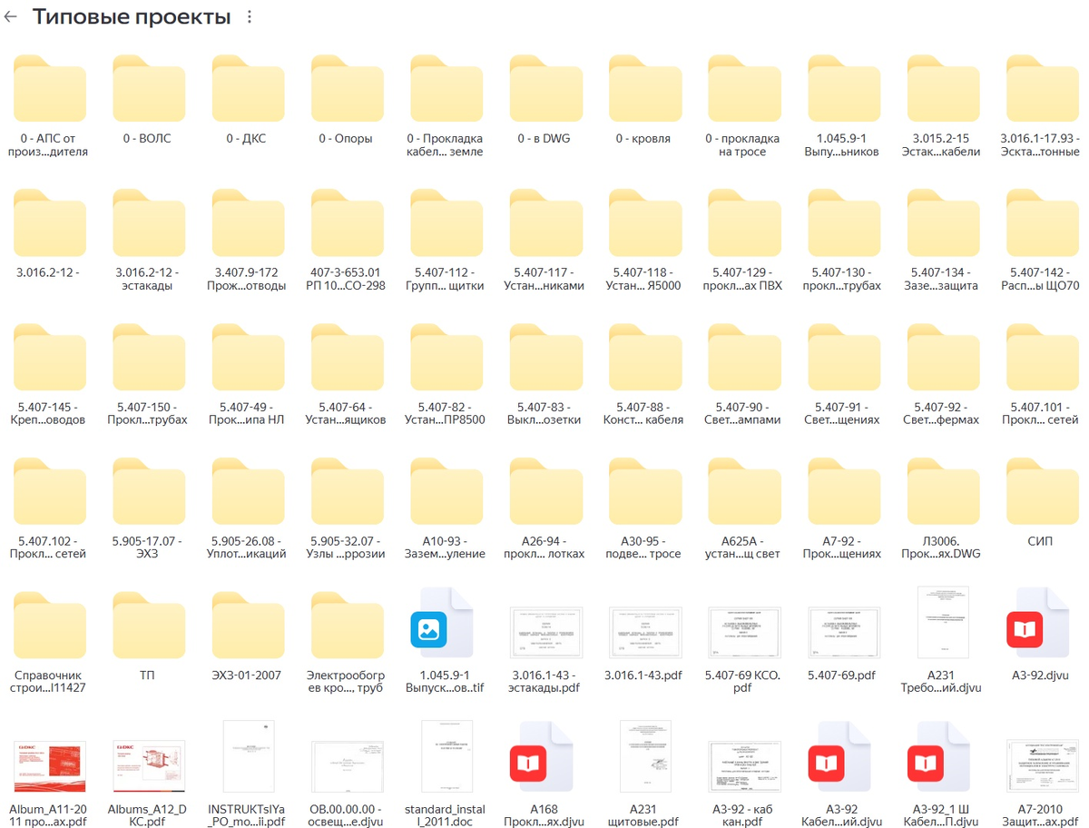Click label А26-94 - прокл... лотках

[x=546, y=547]
